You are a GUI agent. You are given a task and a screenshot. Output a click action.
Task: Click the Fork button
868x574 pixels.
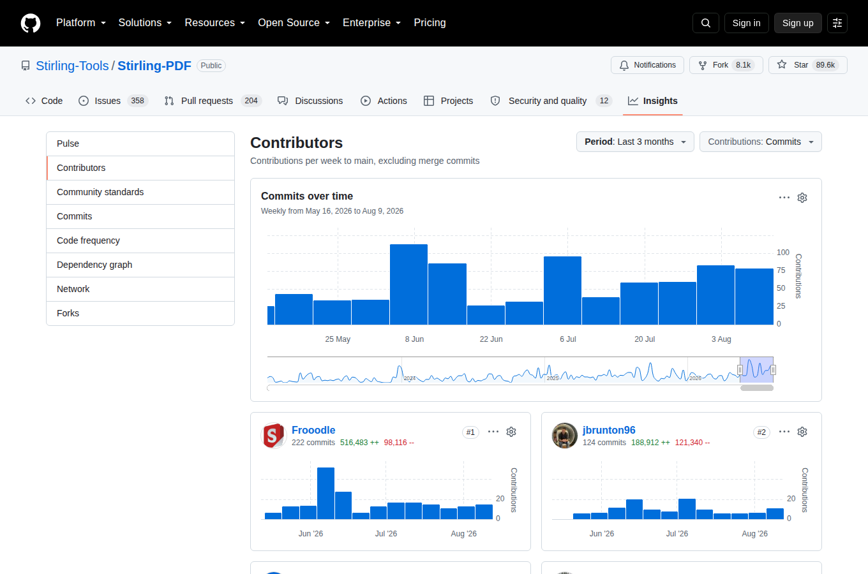726,65
